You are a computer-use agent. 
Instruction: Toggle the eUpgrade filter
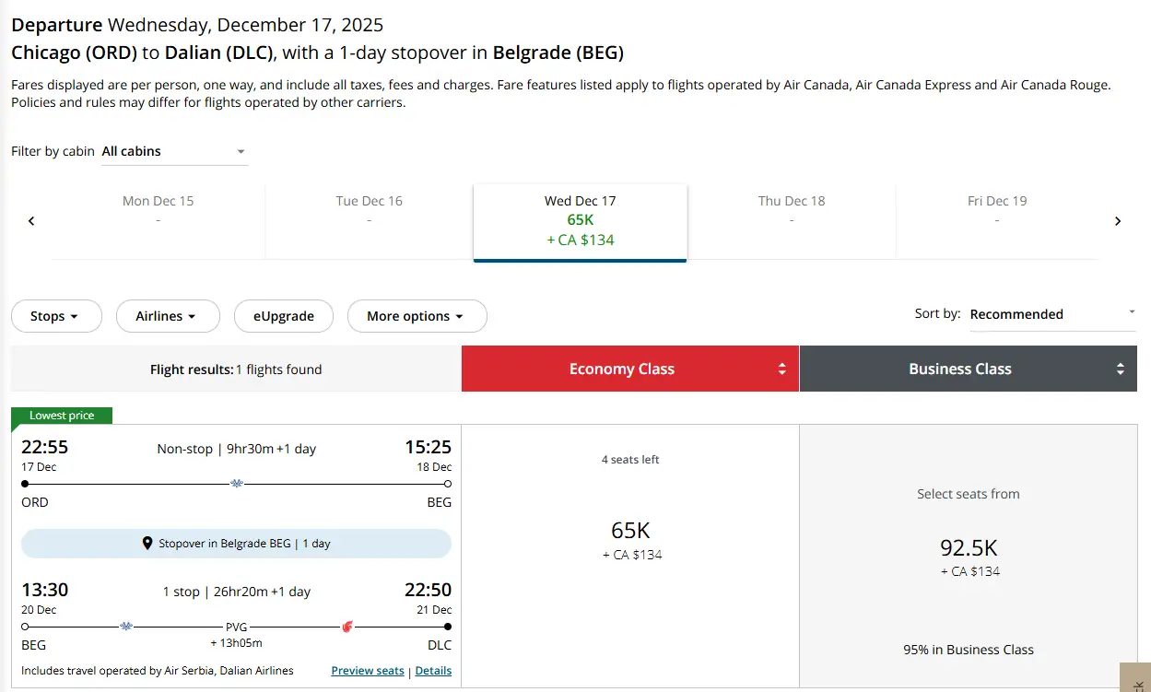tap(284, 316)
